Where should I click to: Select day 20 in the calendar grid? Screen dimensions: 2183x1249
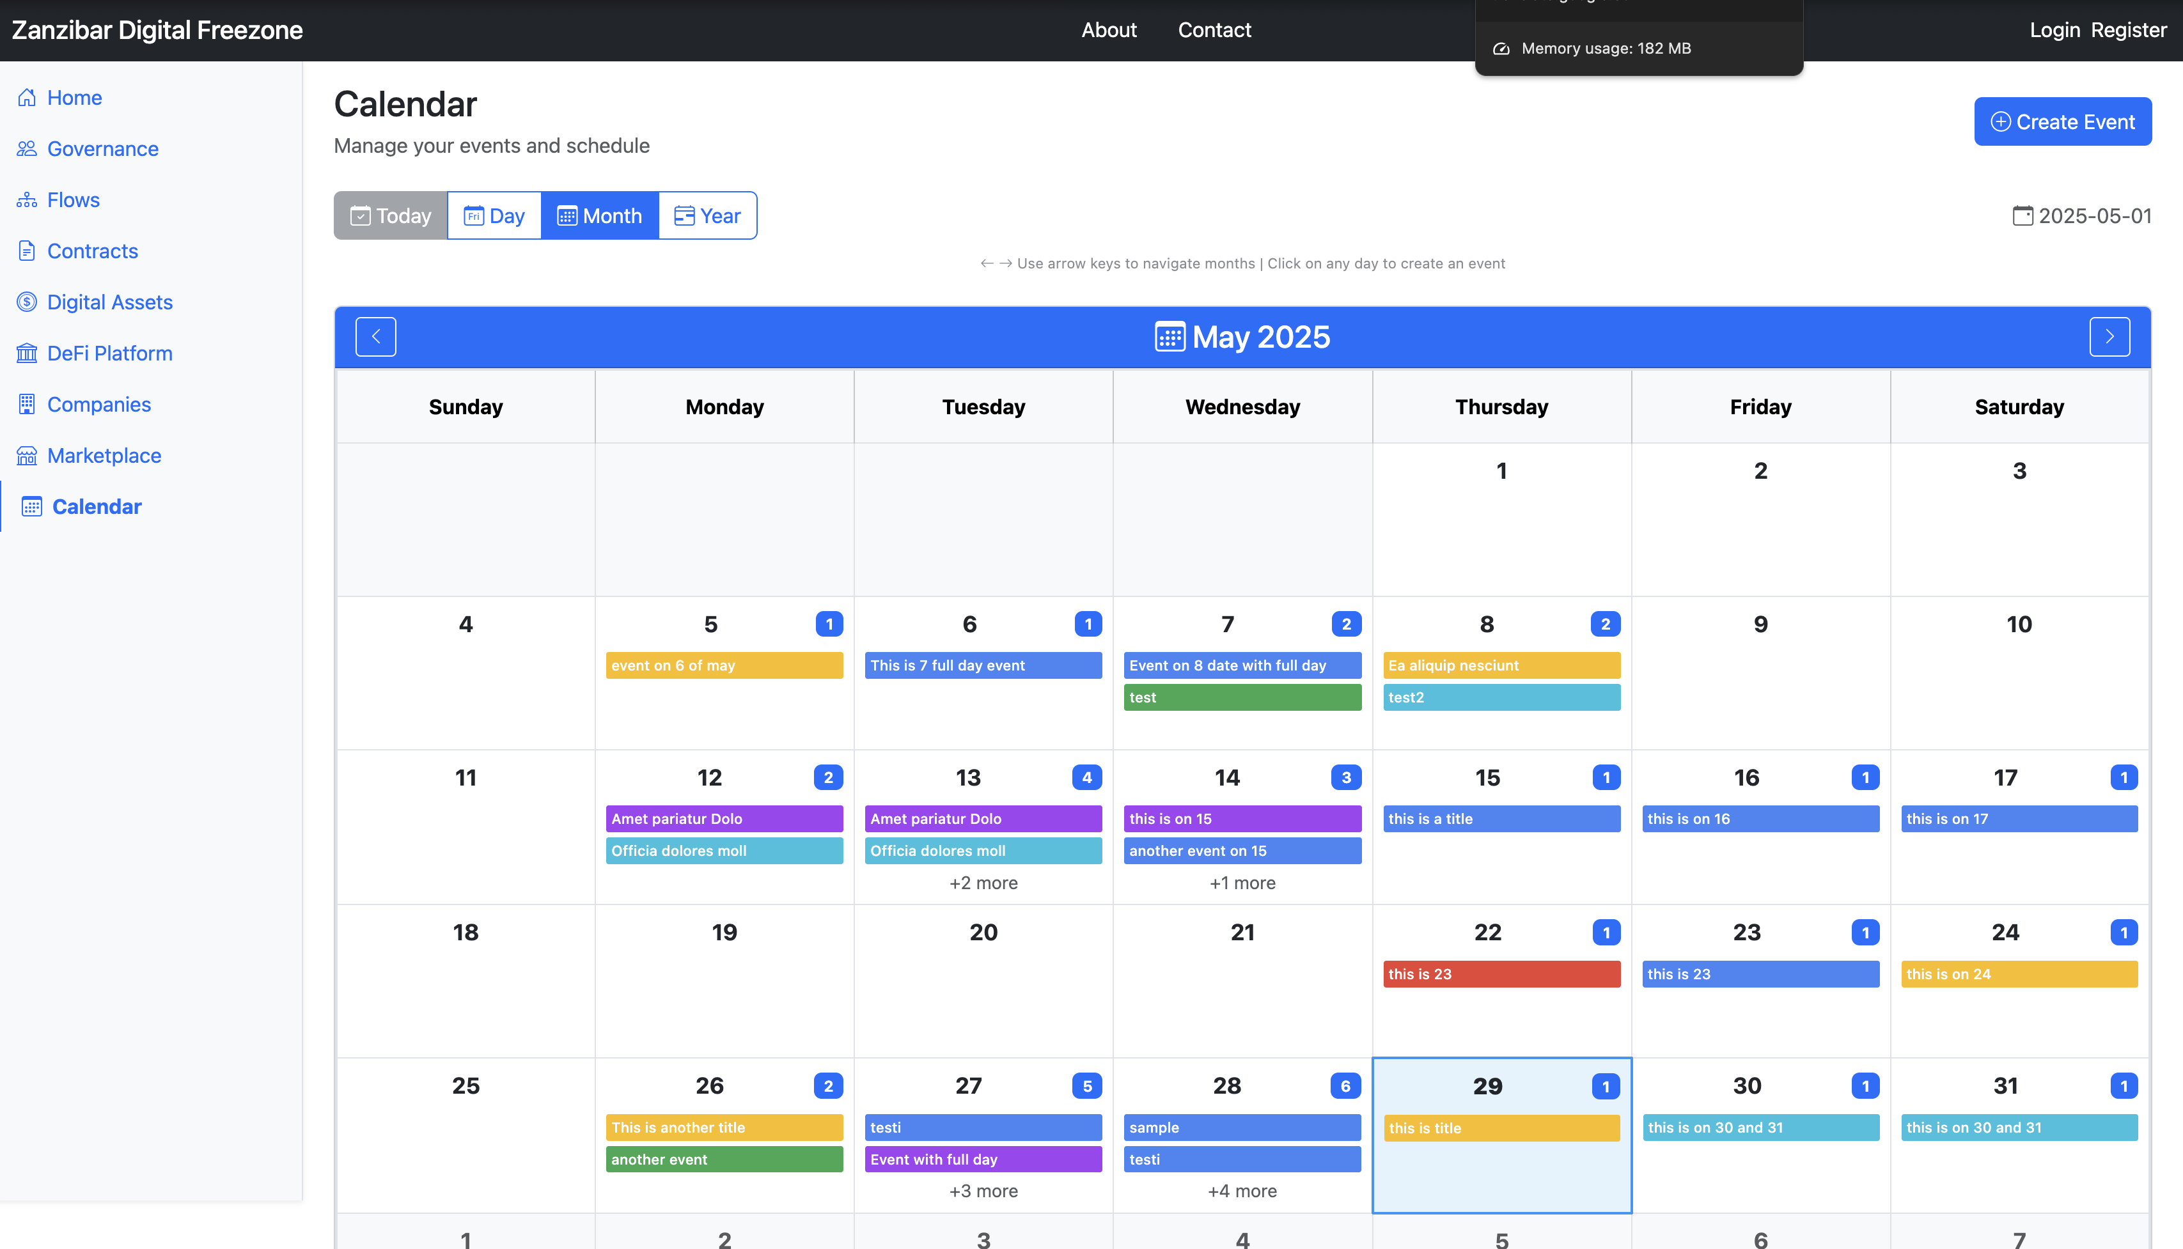coord(983,981)
